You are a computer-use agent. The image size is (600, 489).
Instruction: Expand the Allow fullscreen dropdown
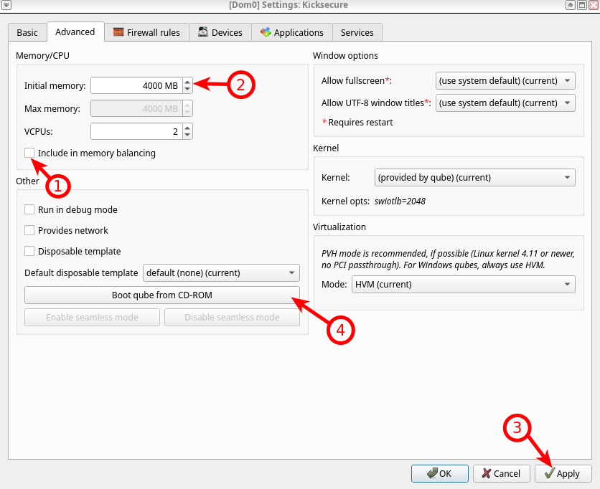point(505,81)
